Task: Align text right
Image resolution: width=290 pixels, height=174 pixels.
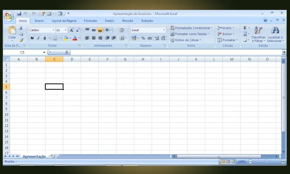Action: pos(100,38)
